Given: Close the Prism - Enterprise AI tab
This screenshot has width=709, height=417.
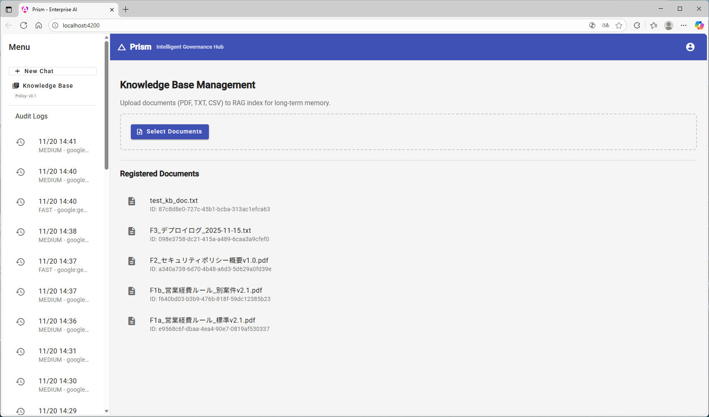Looking at the screenshot, I should click(112, 10).
